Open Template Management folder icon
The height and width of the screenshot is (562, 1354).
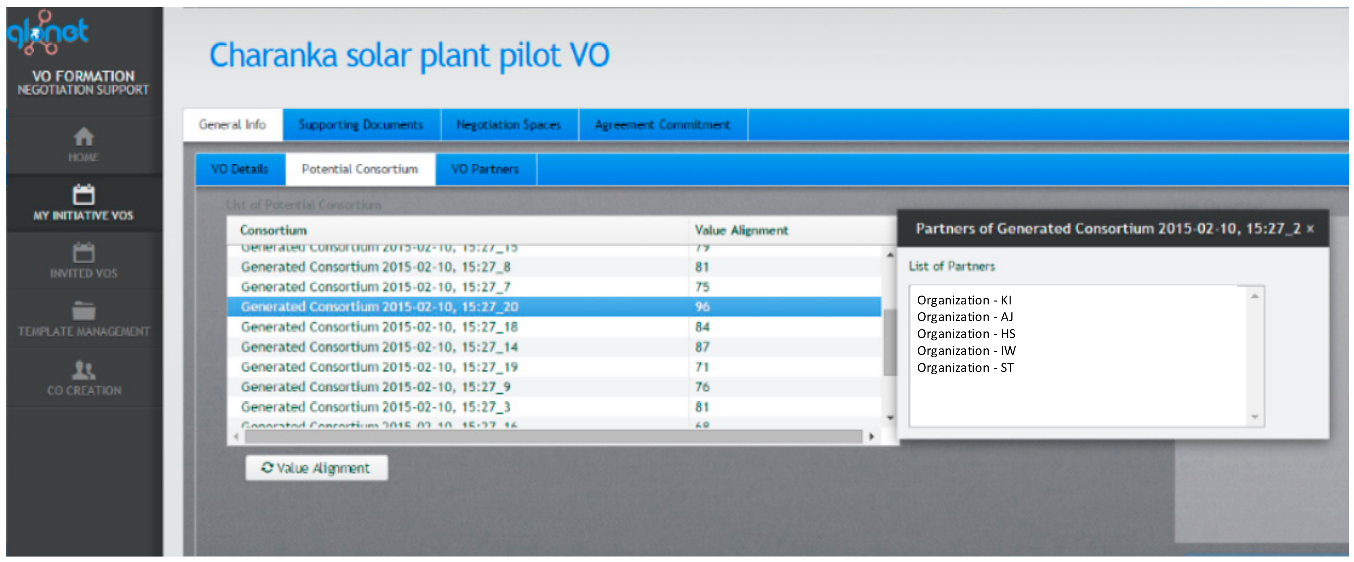(83, 311)
